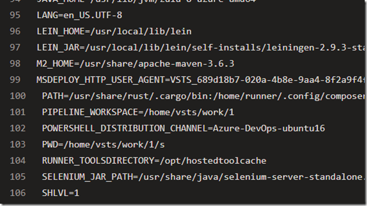Image resolution: width=367 pixels, height=206 pixels.
Task: Click the SELENIUM_JAR_PATH line
Action: tap(203, 176)
